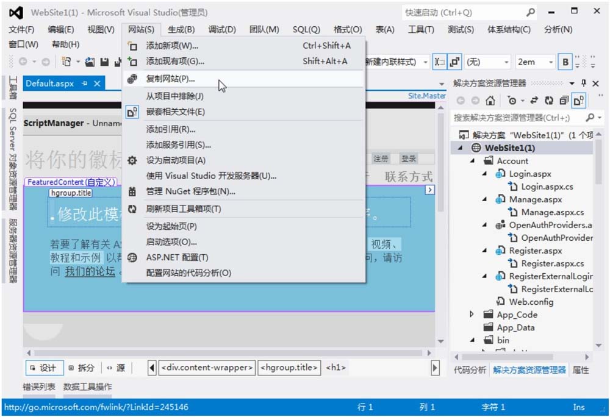610x417 pixels.
Task: Select the <div.content-wrapper> breadcrumb tag
Action: click(x=207, y=368)
